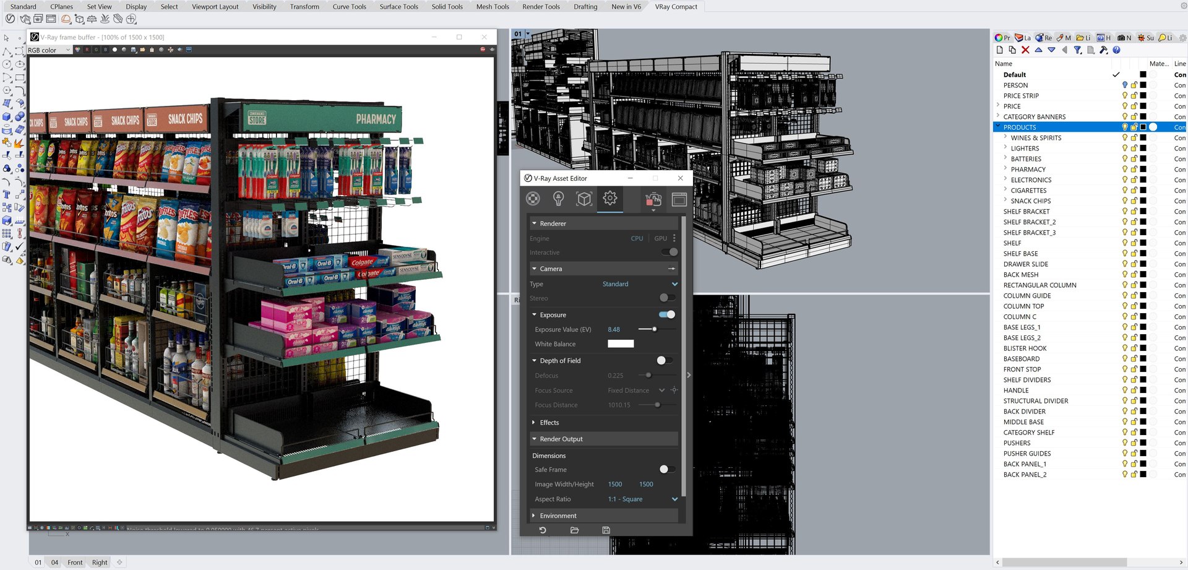
Task: Expand the CATEGORY BANNERS layer
Action: pos(998,116)
